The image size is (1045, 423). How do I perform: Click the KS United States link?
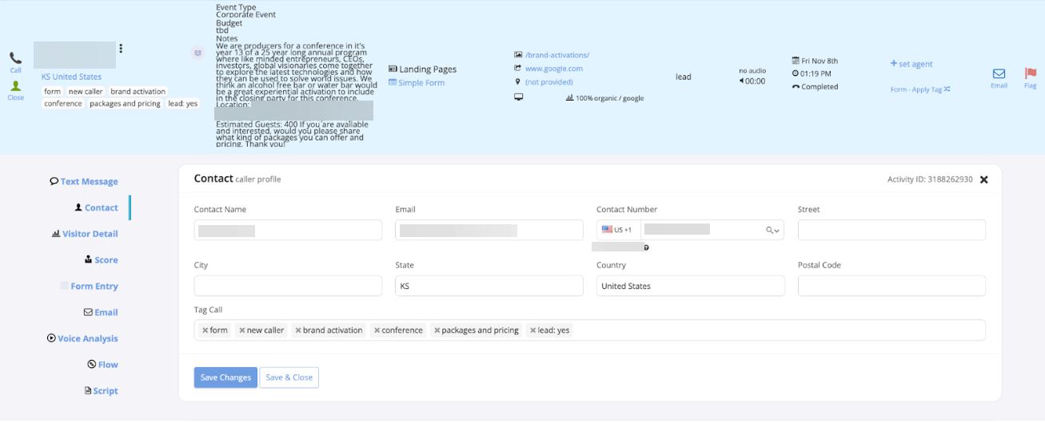coord(72,77)
